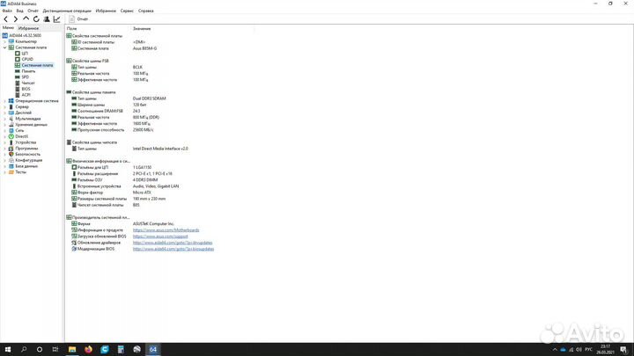Open the Сервис menu
The height and width of the screenshot is (356, 634).
tap(127, 11)
